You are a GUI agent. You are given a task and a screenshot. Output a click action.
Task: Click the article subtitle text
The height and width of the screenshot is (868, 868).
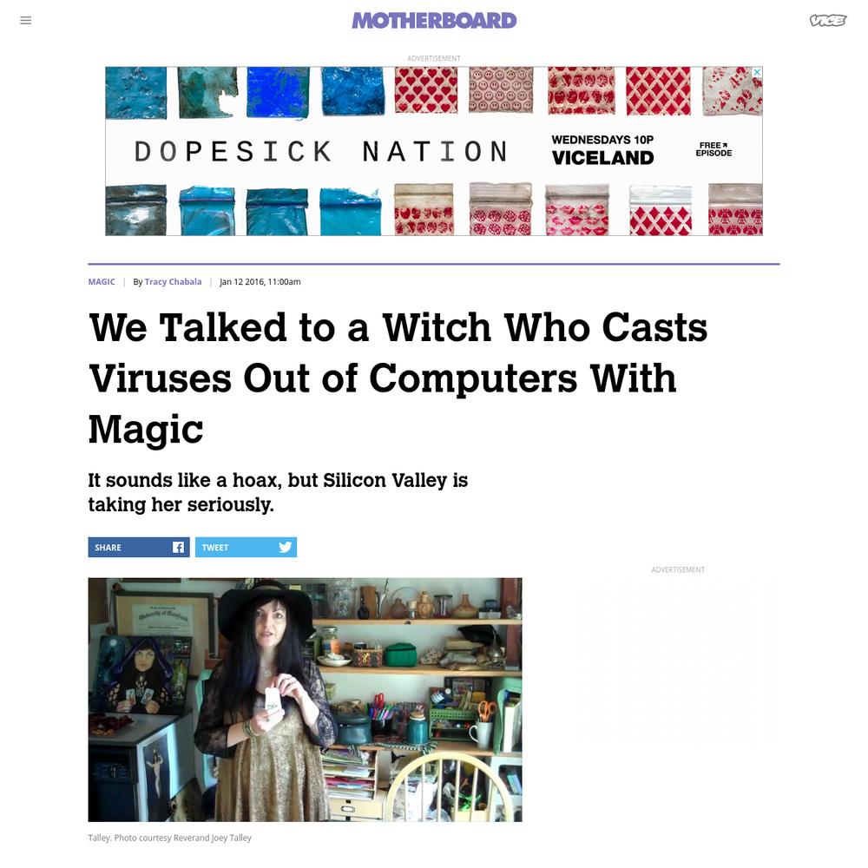click(278, 492)
